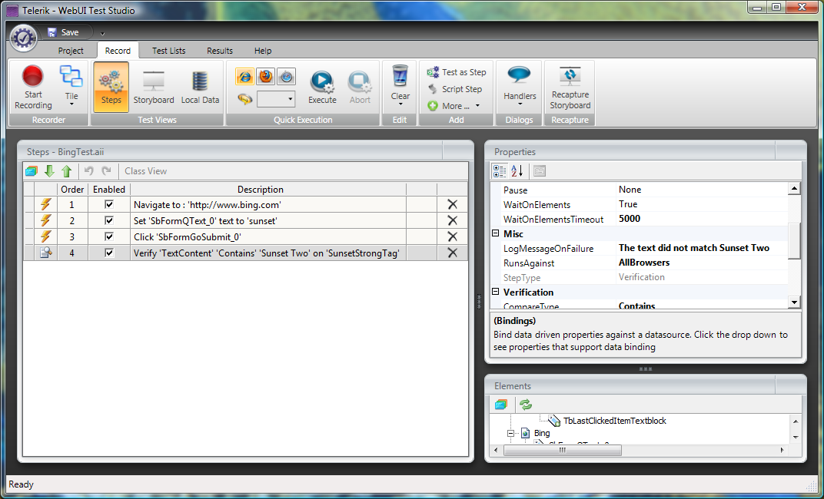
Task: Collapse the Bing node in Elements tree
Action: click(510, 434)
